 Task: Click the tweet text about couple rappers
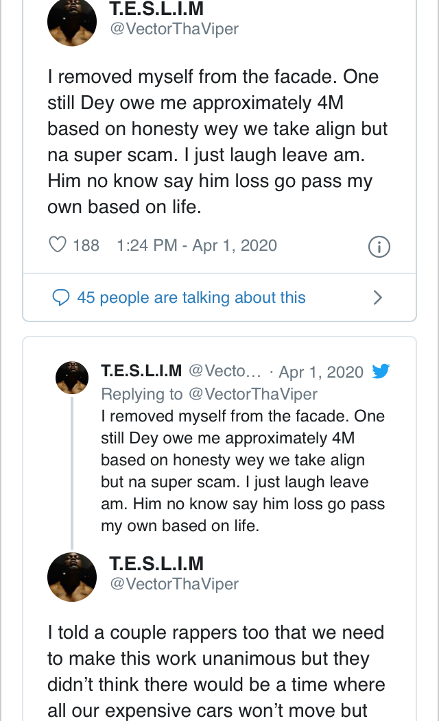pos(216,671)
